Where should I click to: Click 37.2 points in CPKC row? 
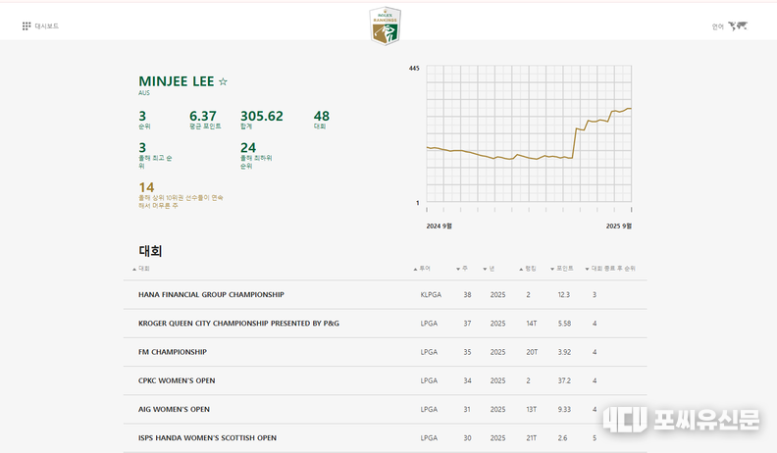point(564,380)
